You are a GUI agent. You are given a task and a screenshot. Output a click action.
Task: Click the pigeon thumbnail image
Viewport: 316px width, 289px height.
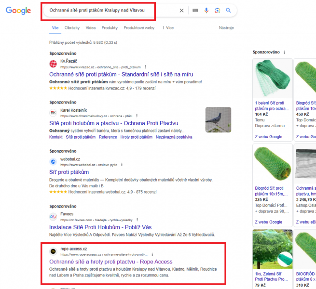pos(218,120)
